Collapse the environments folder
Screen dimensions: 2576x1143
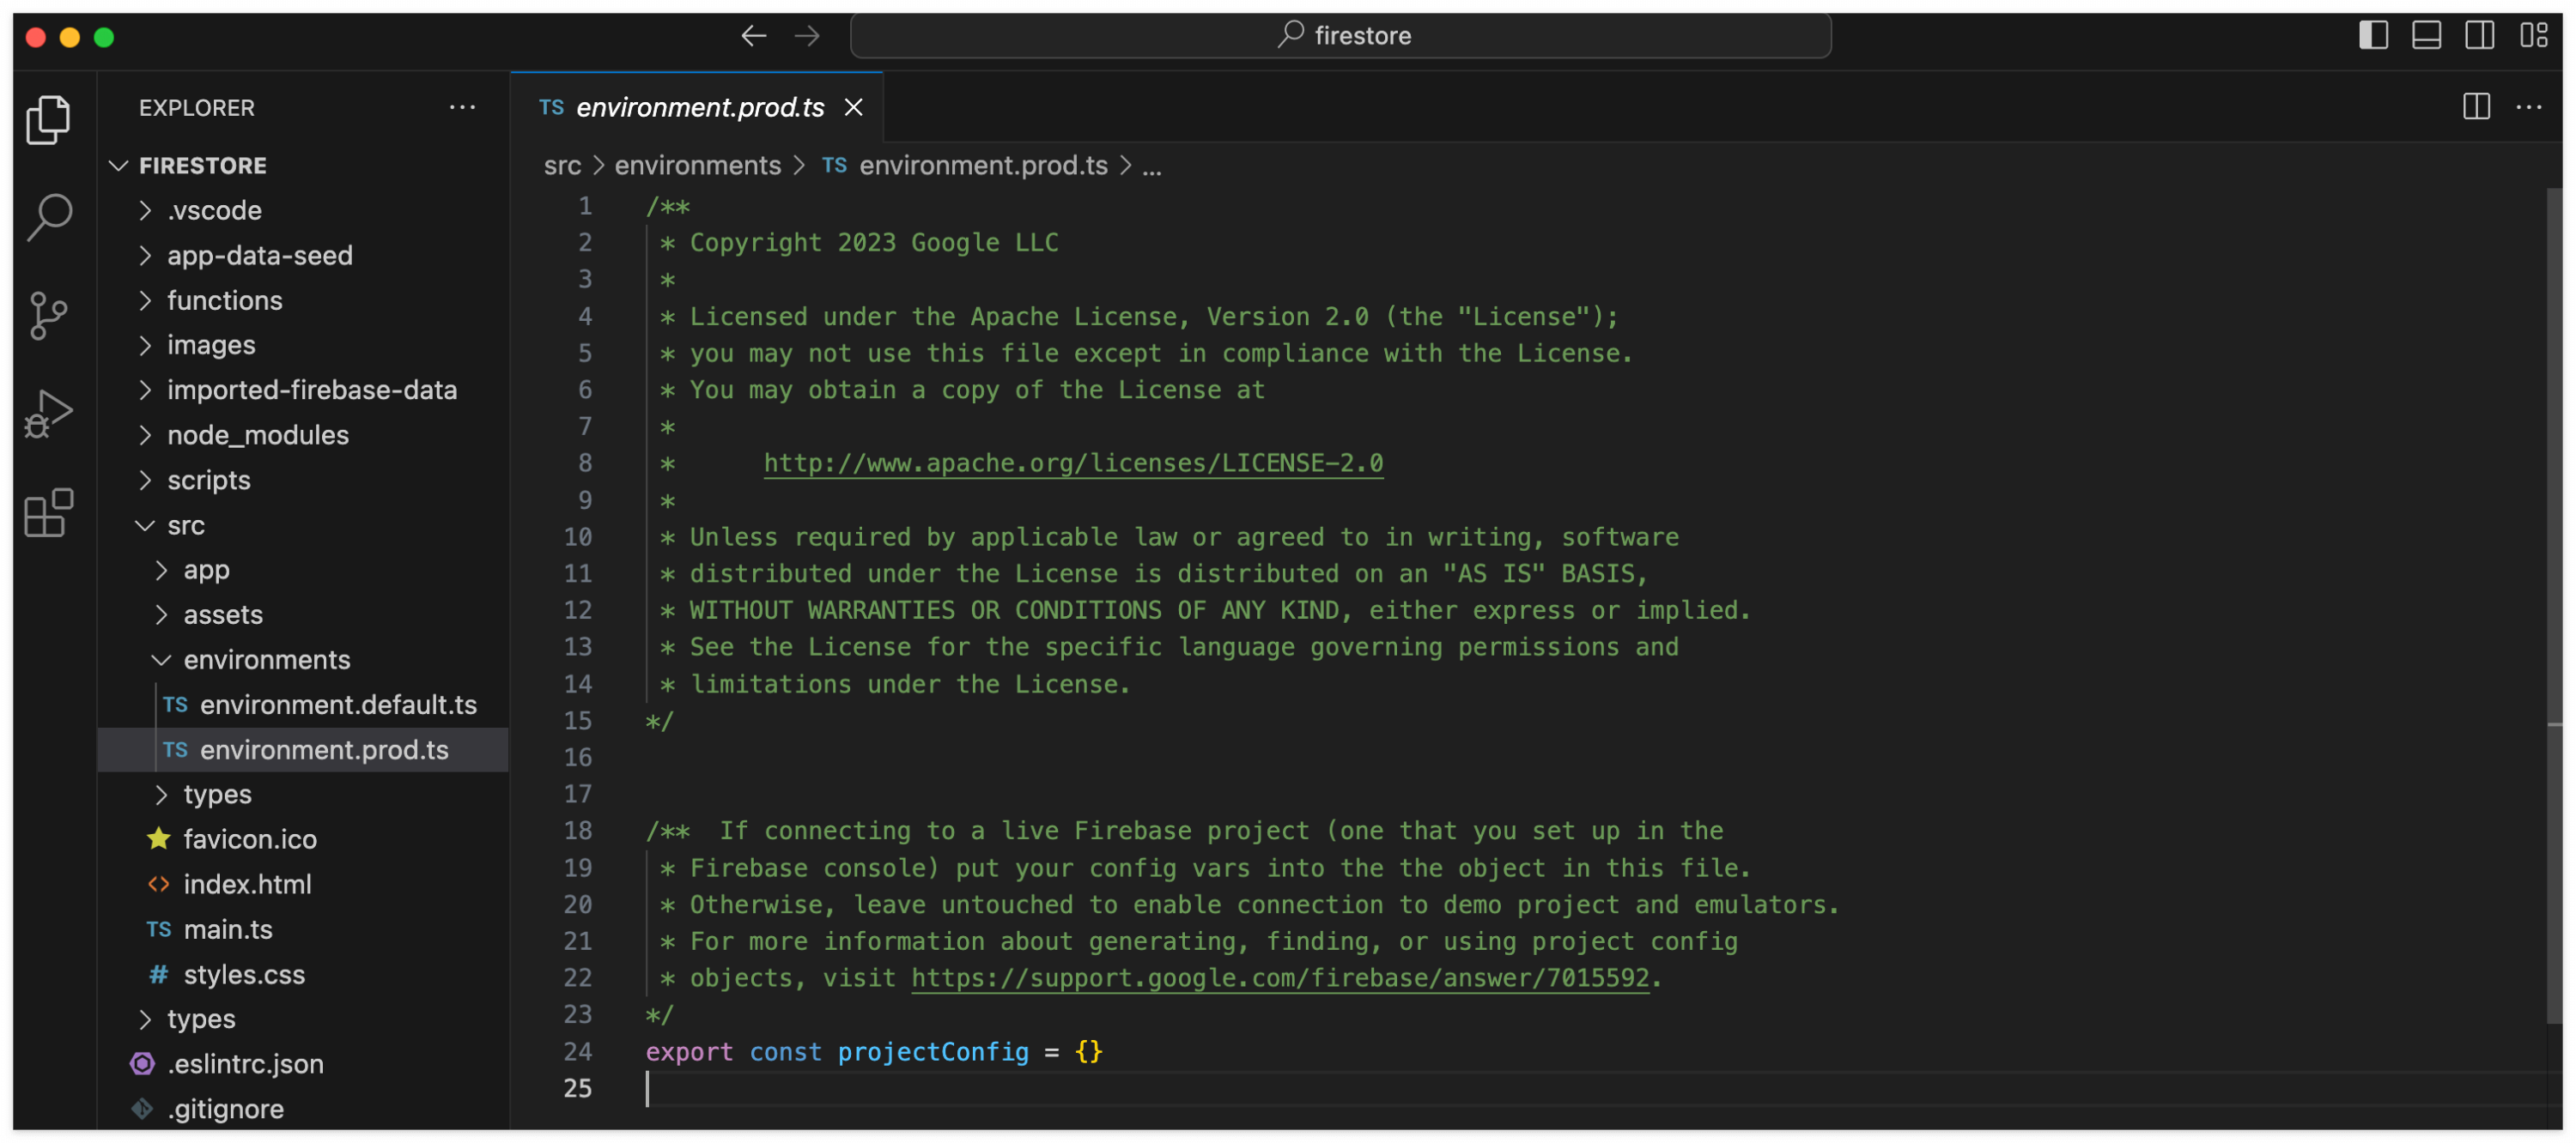(266, 659)
